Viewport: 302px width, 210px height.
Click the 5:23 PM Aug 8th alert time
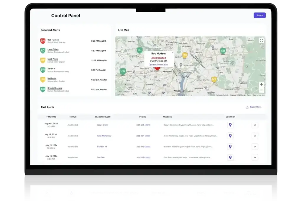pos(99,41)
